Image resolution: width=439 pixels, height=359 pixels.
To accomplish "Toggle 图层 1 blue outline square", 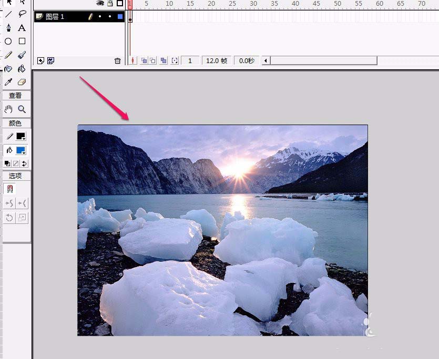I will 120,17.
